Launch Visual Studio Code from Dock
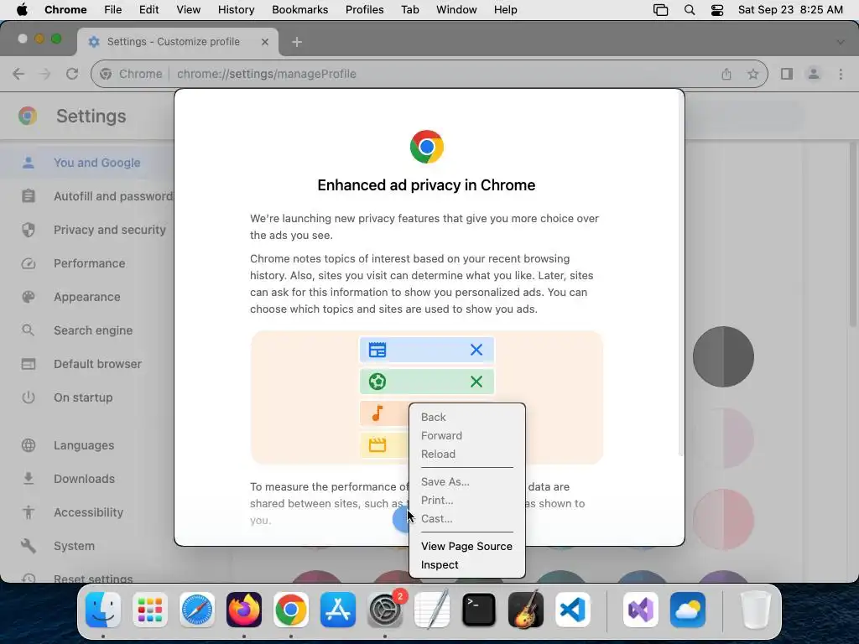This screenshot has width=859, height=644. [x=572, y=610]
